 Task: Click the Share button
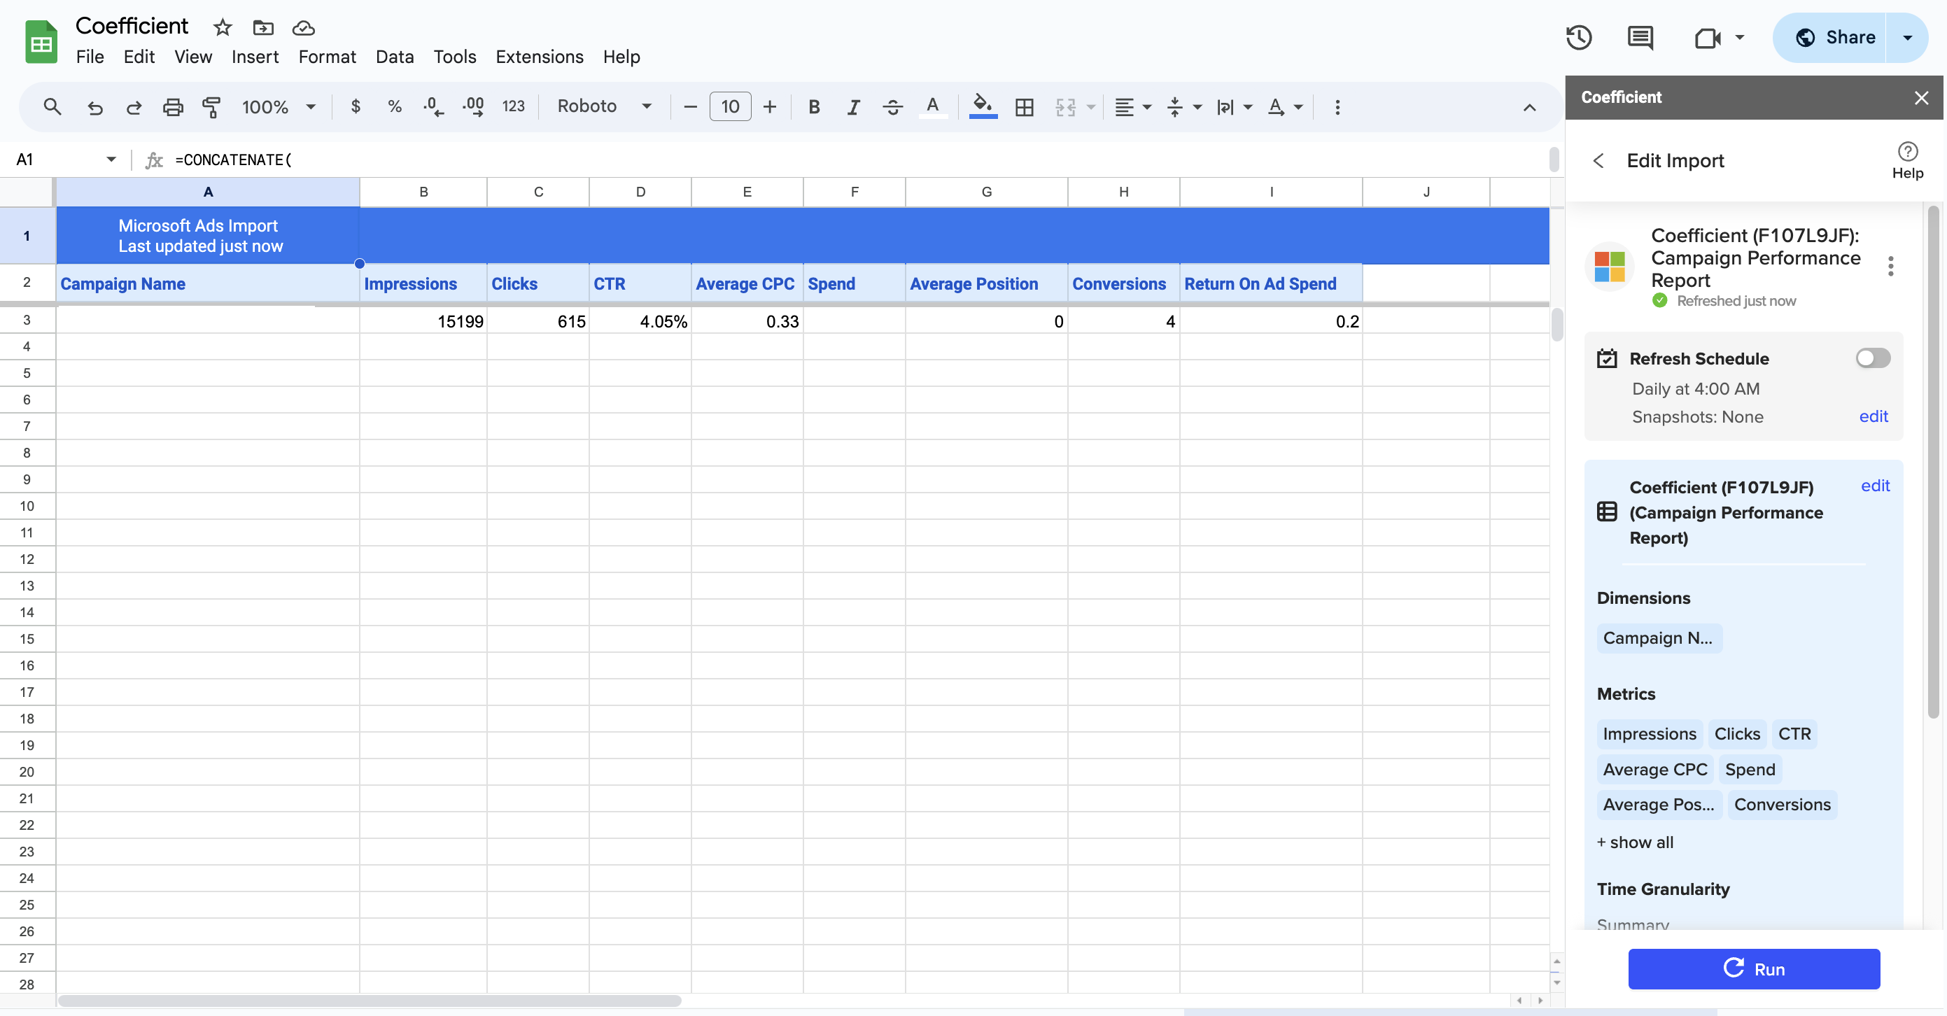tap(1831, 37)
